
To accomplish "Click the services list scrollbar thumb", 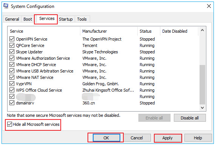I will point(202,85).
